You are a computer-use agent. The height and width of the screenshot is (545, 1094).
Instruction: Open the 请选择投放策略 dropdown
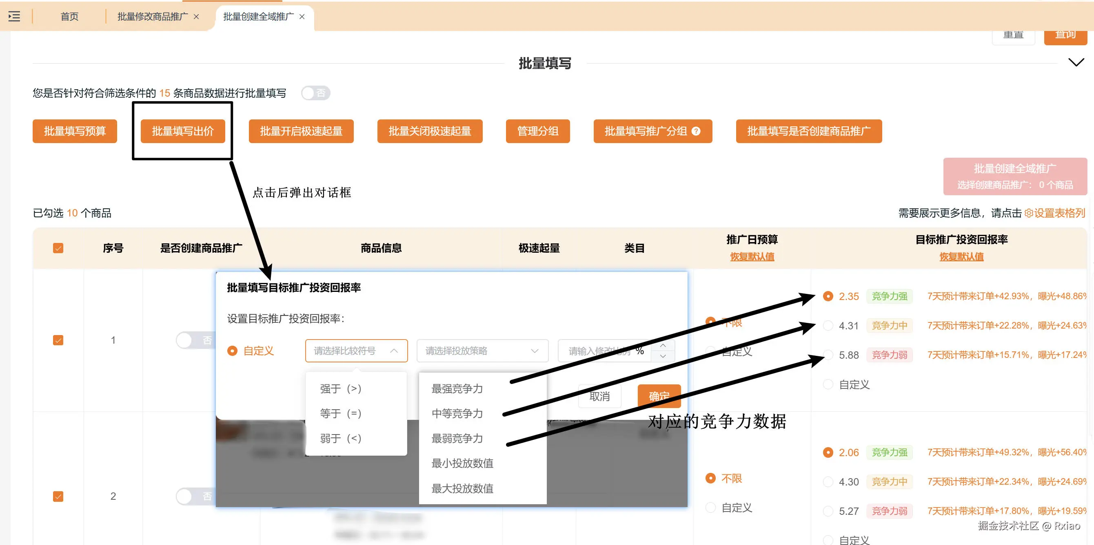point(482,351)
